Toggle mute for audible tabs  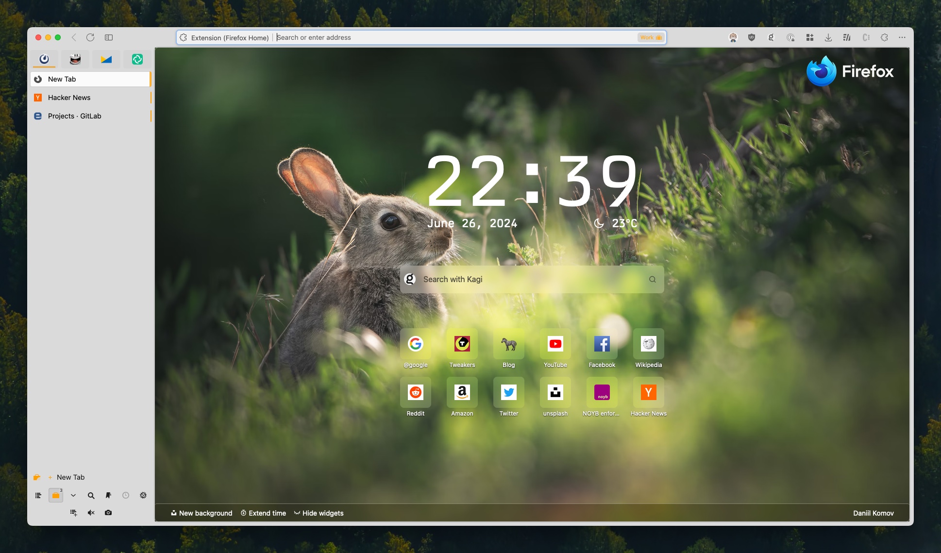tap(91, 513)
